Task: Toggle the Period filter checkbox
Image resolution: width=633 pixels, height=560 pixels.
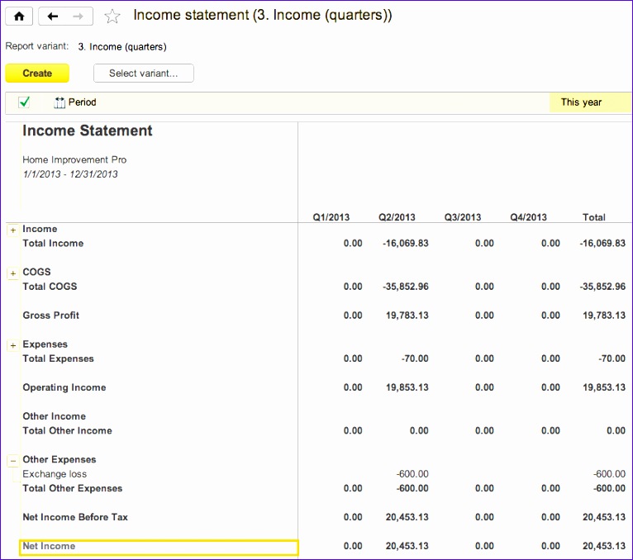Action: [24, 102]
